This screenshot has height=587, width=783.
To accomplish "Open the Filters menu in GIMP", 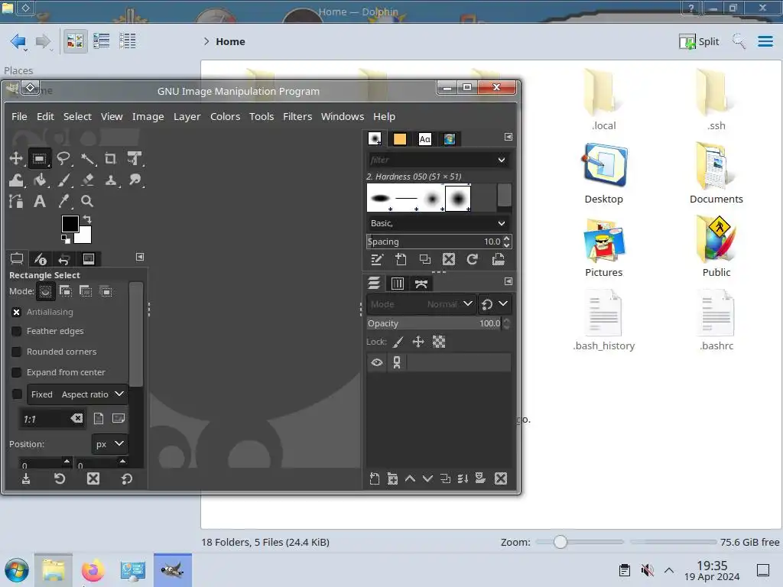I will coord(297,116).
